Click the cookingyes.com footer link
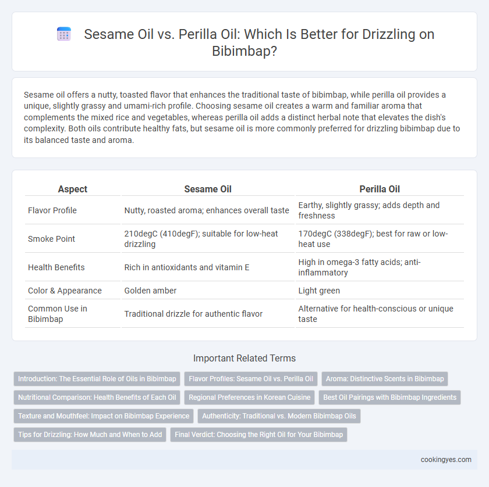This screenshot has width=489, height=487. pyautogui.click(x=446, y=460)
